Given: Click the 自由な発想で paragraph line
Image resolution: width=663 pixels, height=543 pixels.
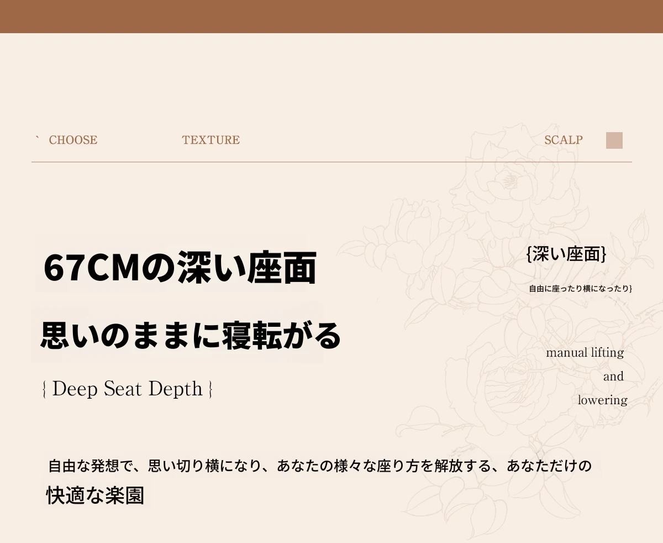Looking at the screenshot, I should (x=319, y=466).
